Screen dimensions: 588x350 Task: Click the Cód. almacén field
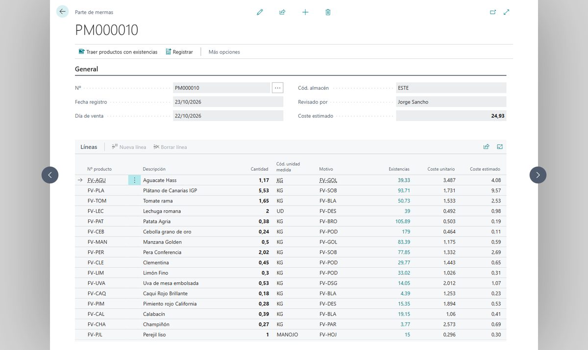(x=451, y=88)
